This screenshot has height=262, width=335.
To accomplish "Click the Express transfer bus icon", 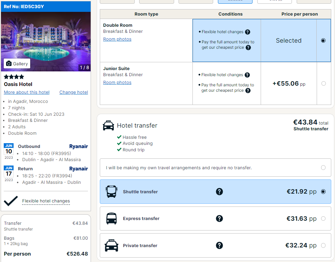I will pyautogui.click(x=112, y=219).
